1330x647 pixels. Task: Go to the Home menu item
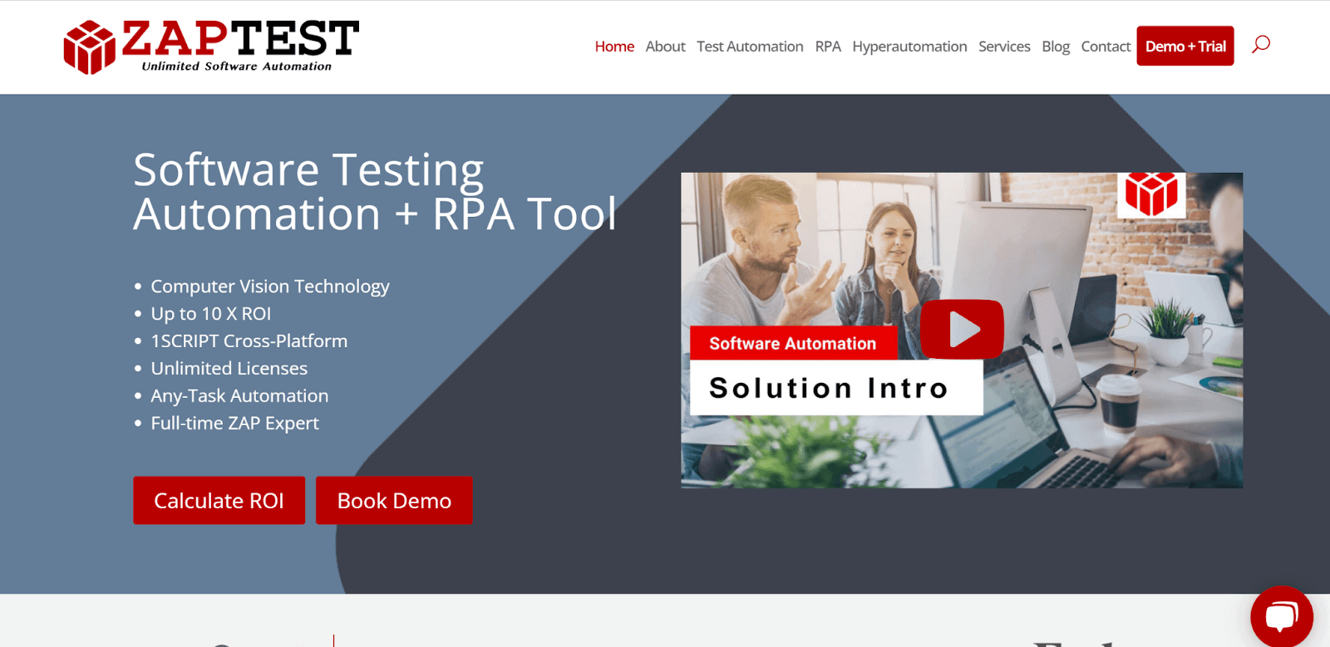click(x=614, y=47)
